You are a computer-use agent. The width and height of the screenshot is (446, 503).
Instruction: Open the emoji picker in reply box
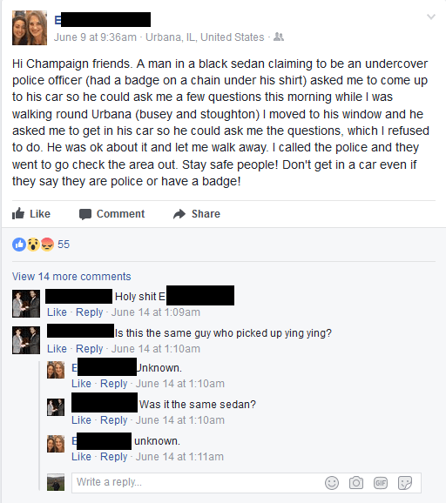point(332,483)
